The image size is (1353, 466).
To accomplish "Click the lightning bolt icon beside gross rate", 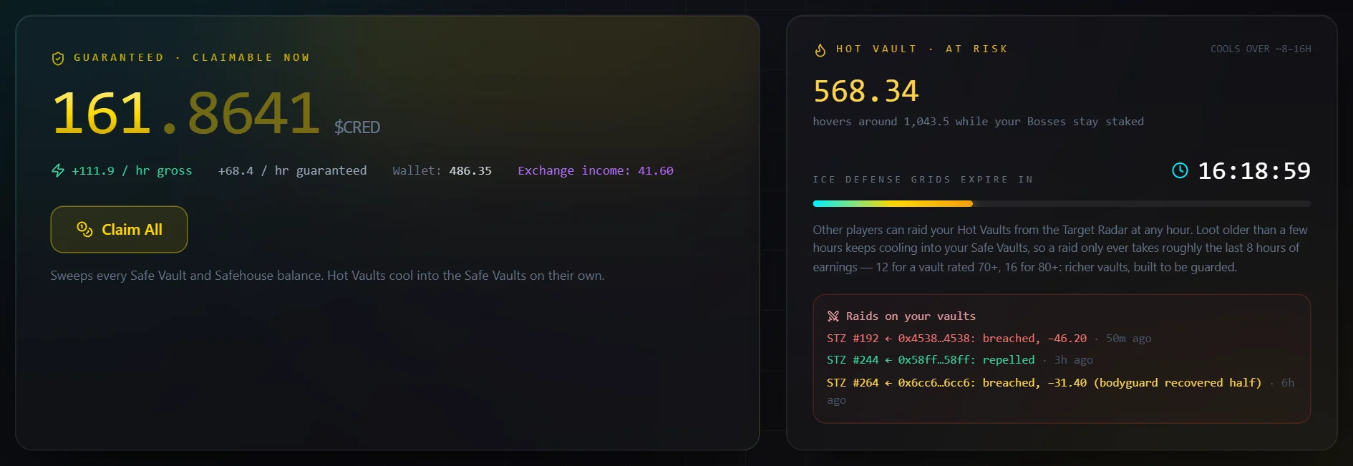I will click(x=58, y=170).
